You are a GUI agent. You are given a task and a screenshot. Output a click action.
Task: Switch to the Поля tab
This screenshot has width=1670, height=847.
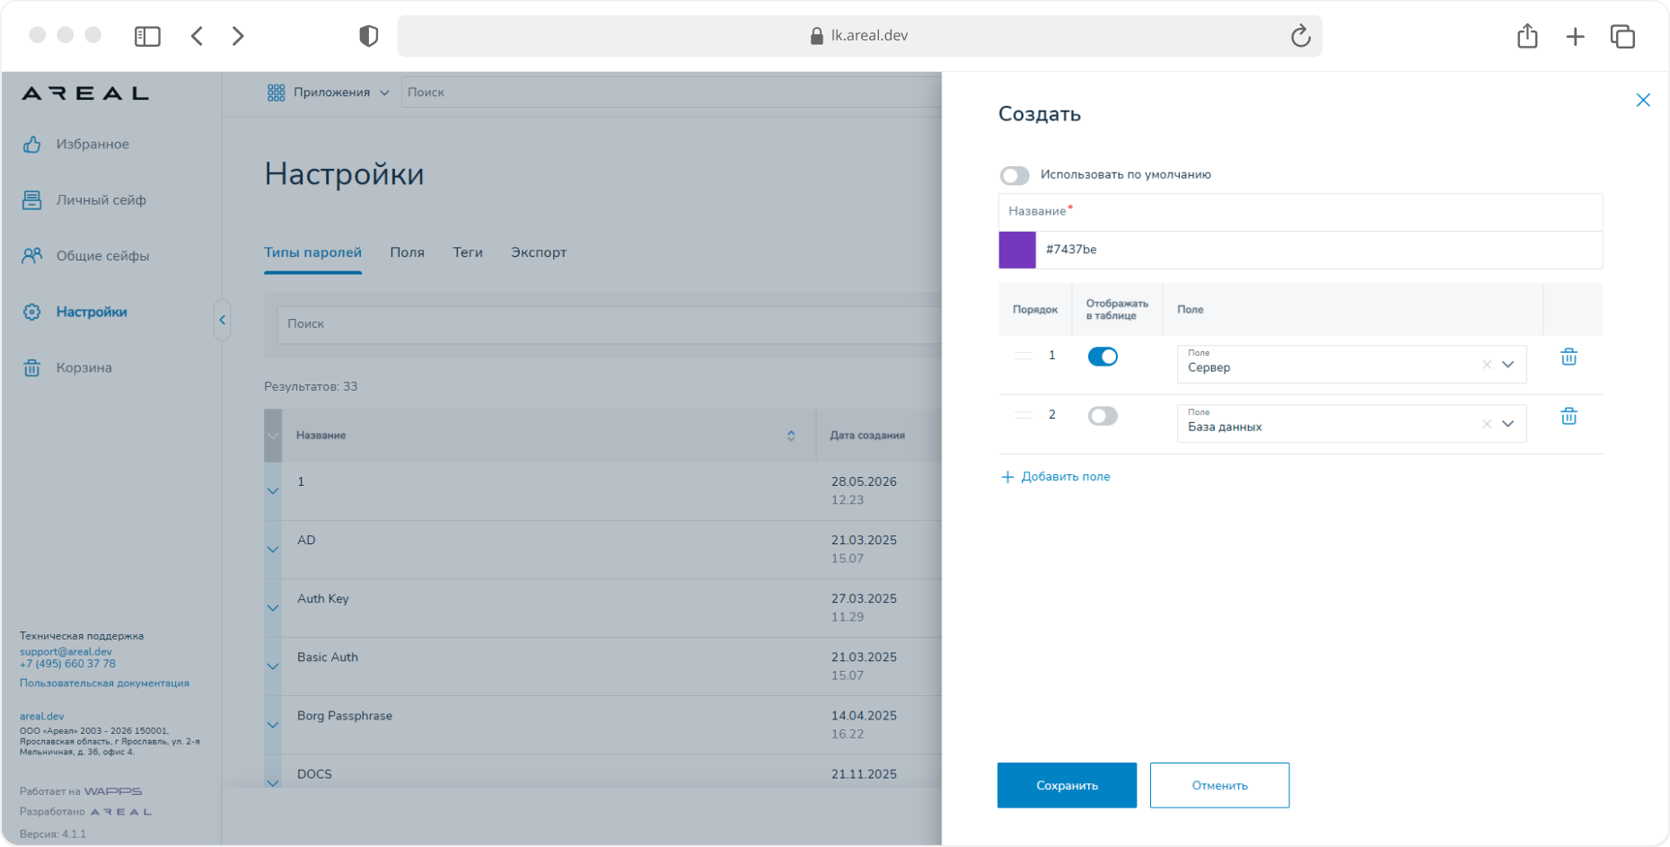click(x=407, y=252)
